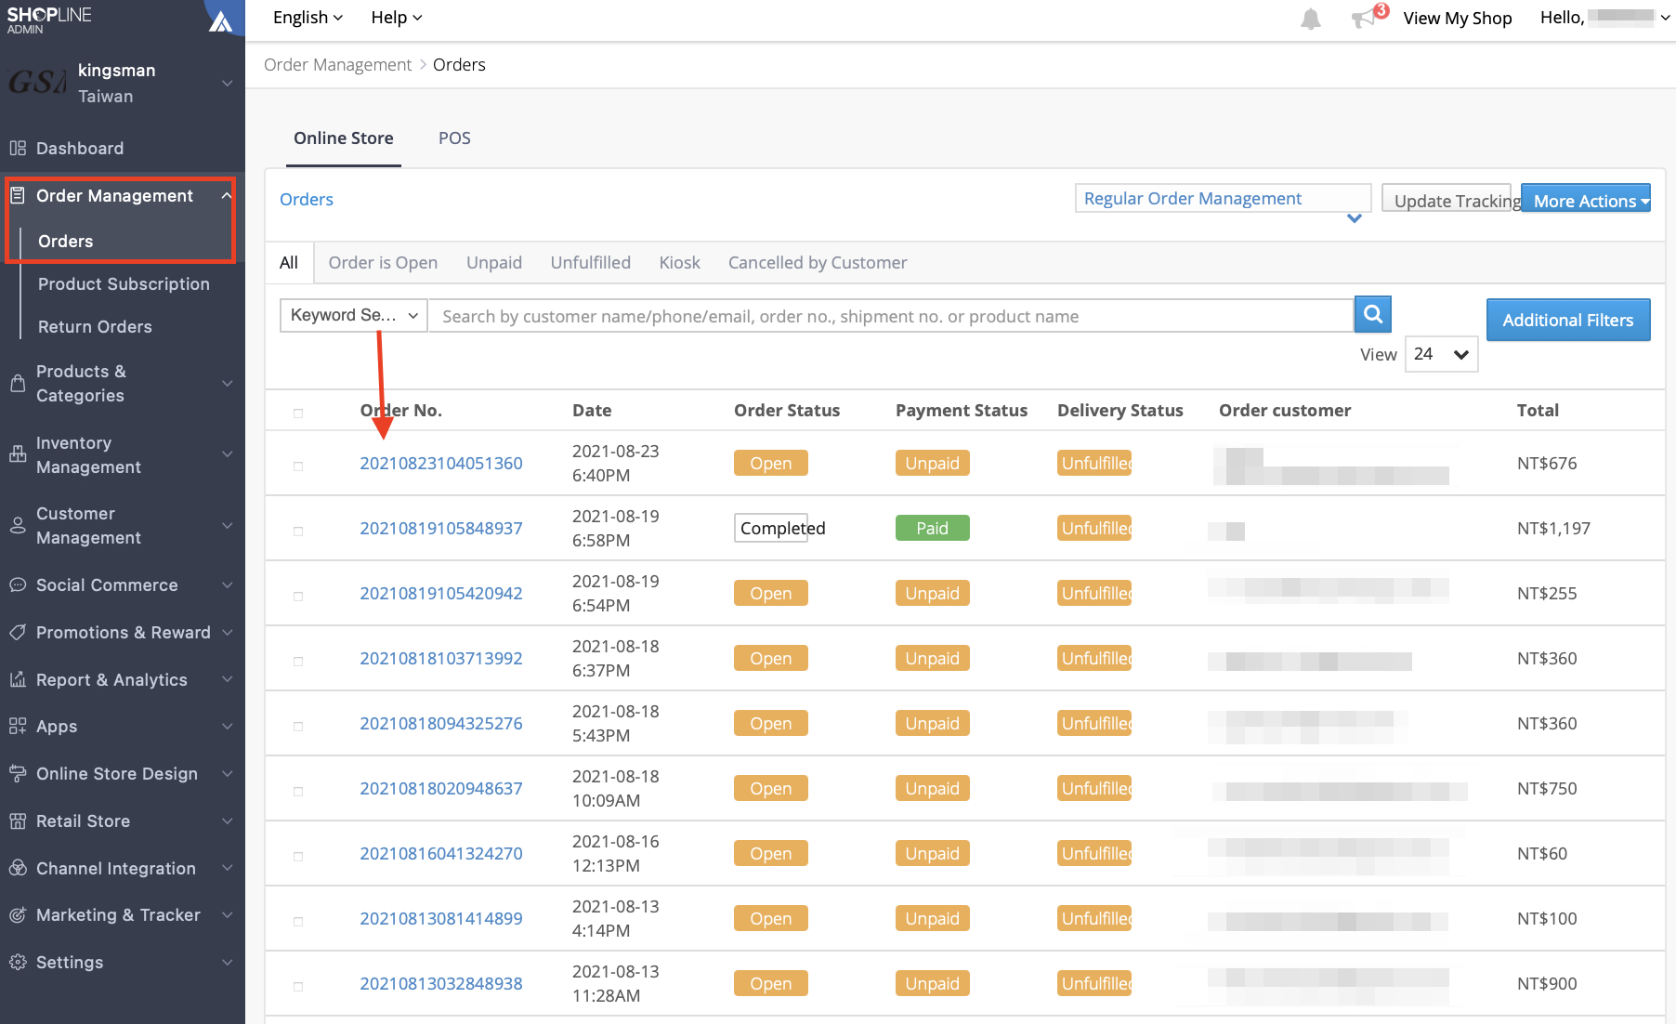Click the Paid payment status badge

coord(932,528)
